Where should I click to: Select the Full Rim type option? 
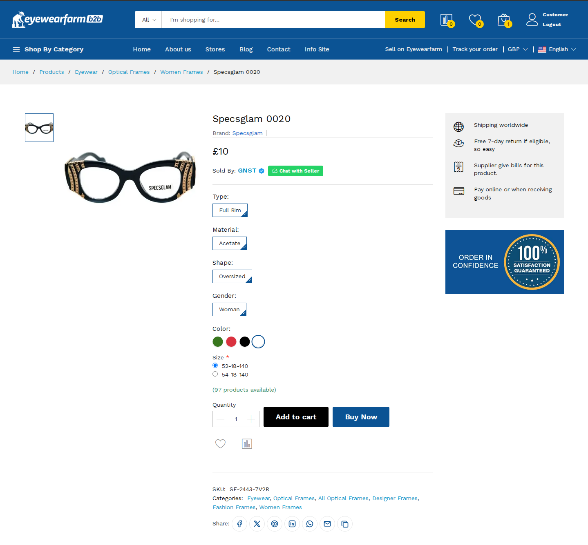click(x=230, y=210)
